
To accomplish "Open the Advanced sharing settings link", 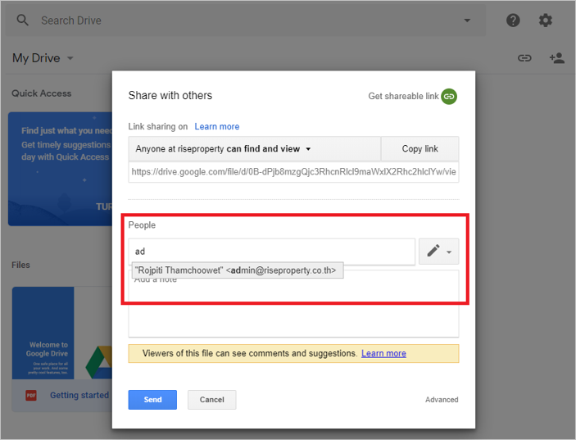I will click(x=442, y=400).
